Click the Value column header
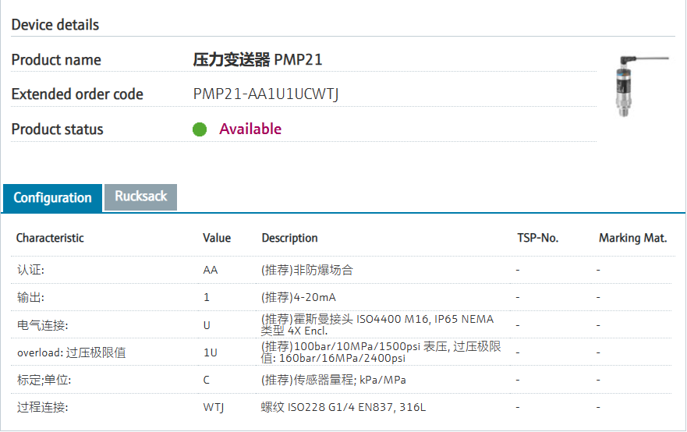Viewport: 687px width, 432px height. (x=217, y=238)
